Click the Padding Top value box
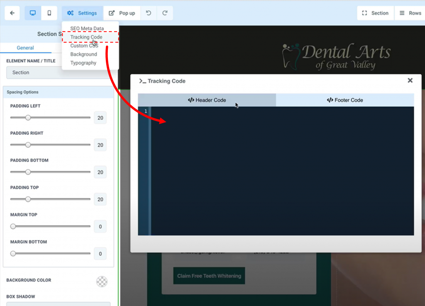Viewport: 425px width, 306px height. pyautogui.click(x=100, y=199)
